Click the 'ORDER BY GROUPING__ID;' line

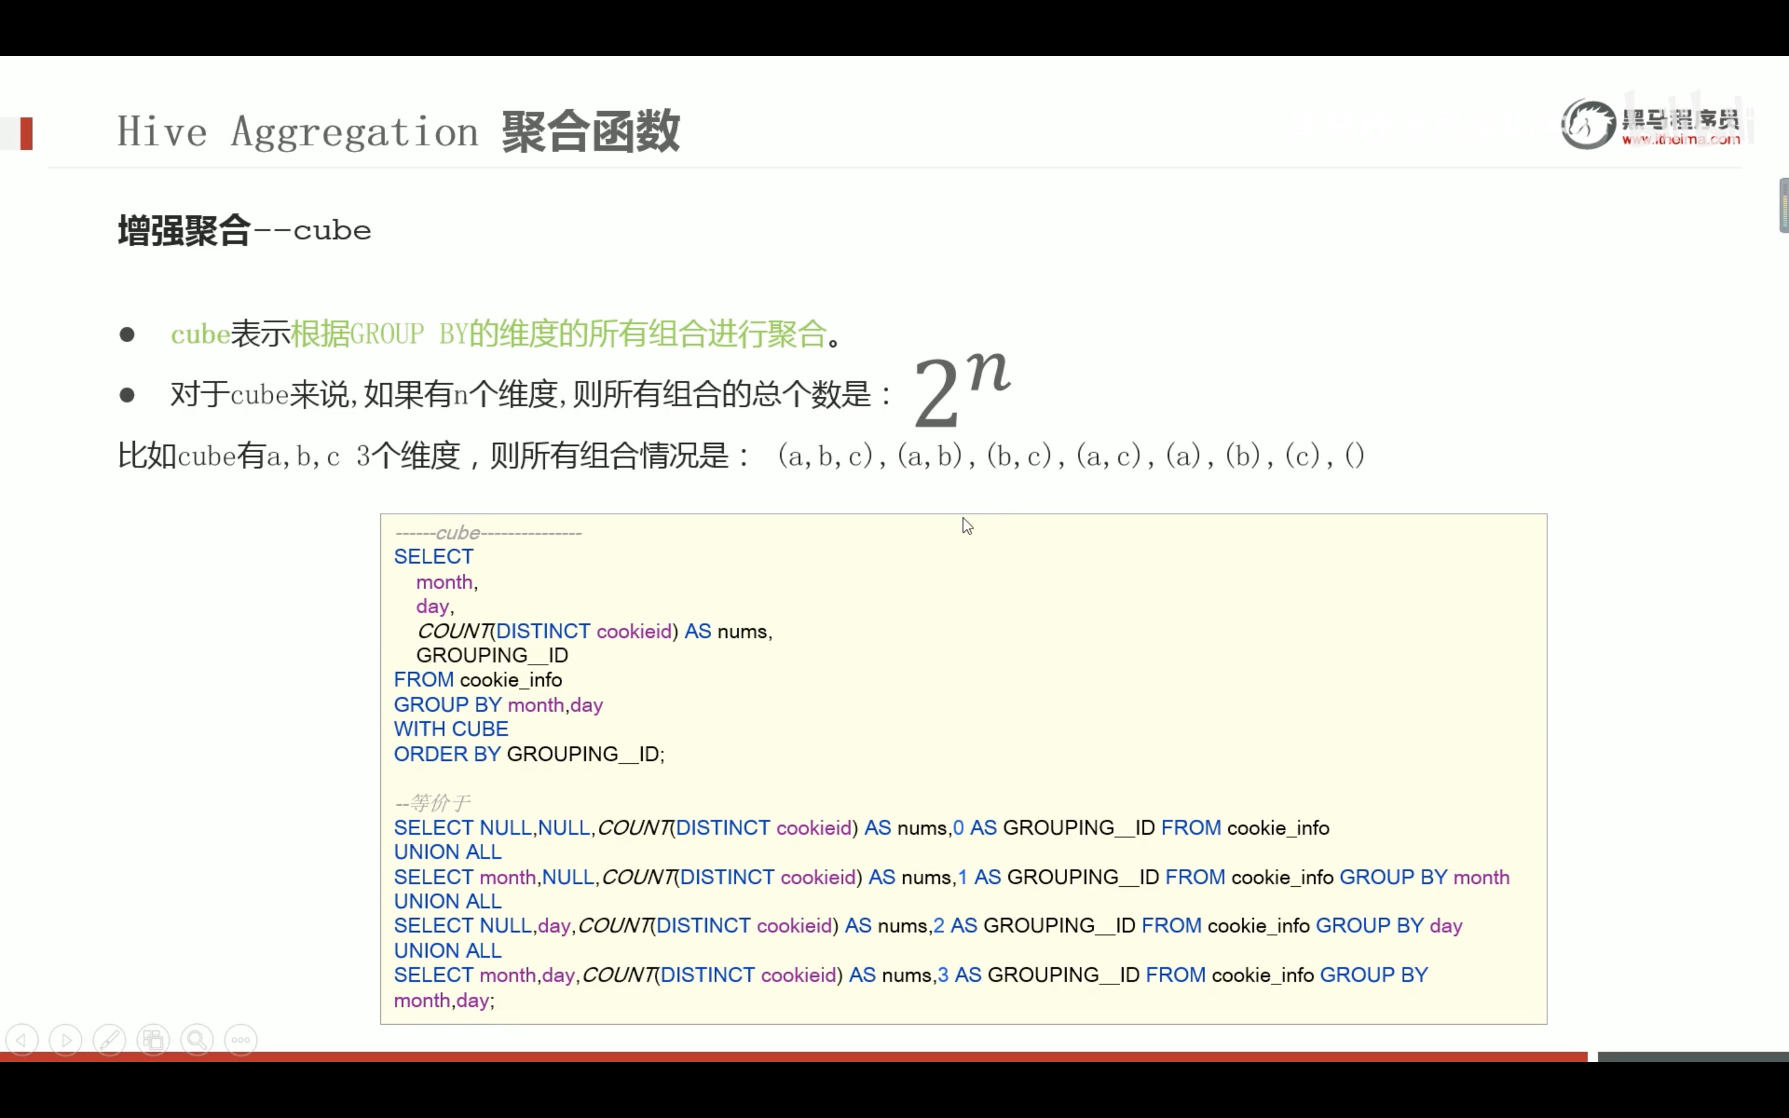point(529,754)
